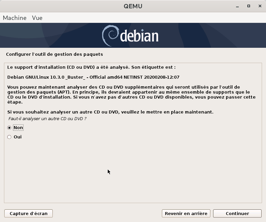Click Revenir en arrière to go back
The width and height of the screenshot is (266, 222).
point(186,213)
